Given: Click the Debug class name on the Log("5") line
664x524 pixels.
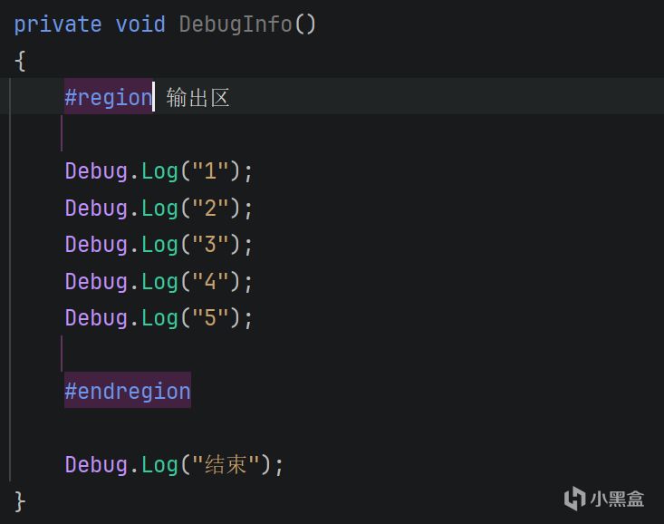Looking at the screenshot, I should [96, 317].
